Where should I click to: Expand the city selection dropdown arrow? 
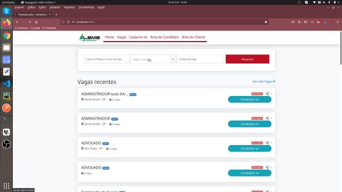point(173,59)
